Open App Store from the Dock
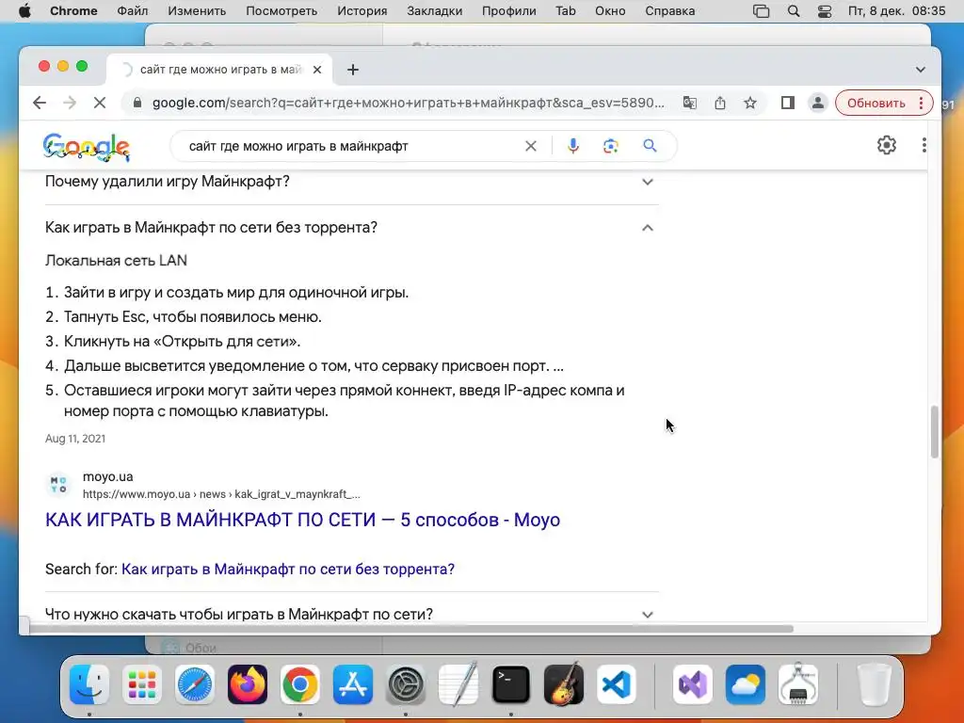 tap(353, 684)
